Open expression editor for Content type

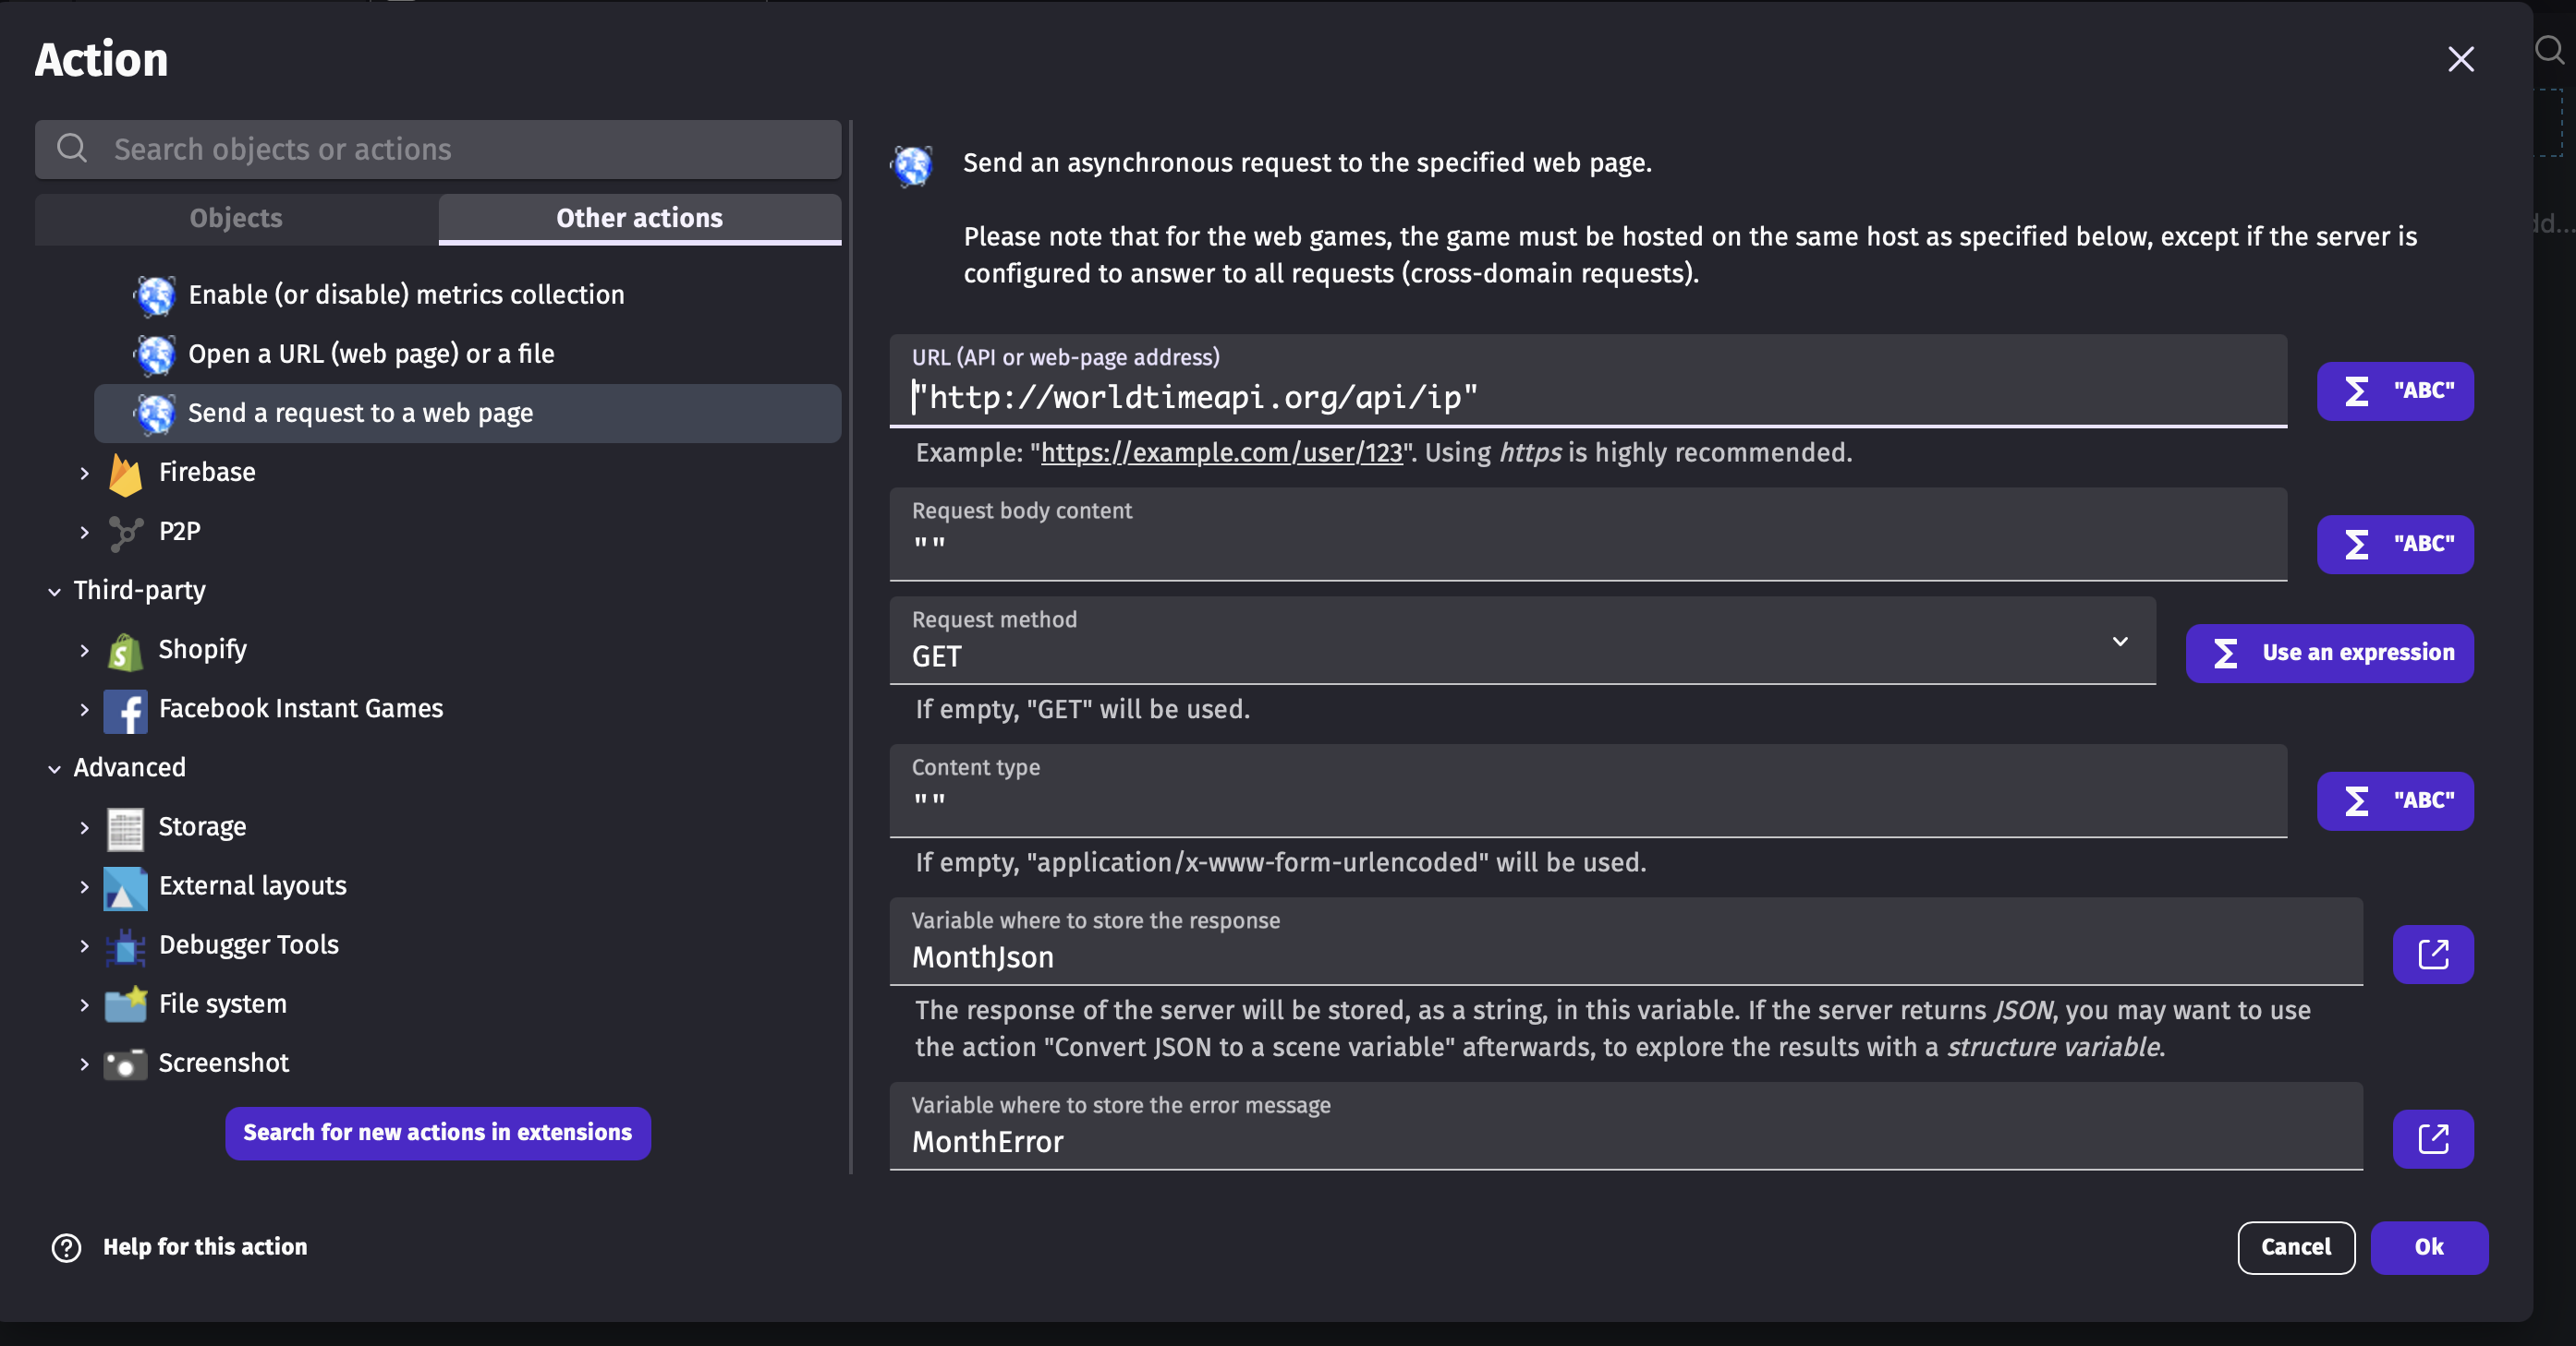pyautogui.click(x=2394, y=800)
